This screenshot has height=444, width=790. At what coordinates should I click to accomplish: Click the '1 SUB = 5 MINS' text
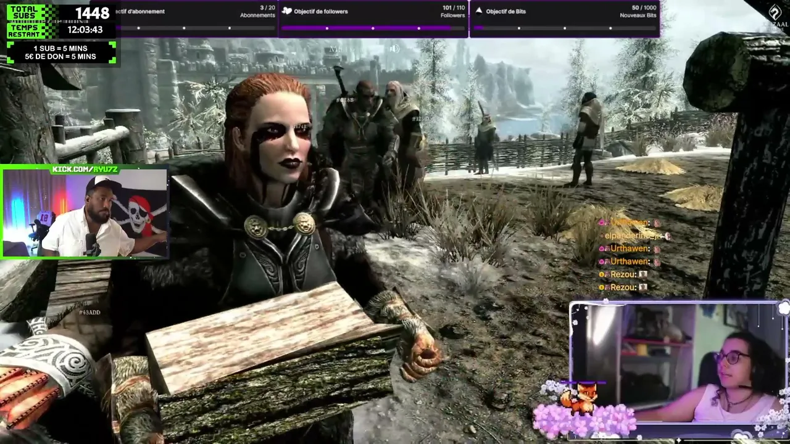tap(60, 48)
